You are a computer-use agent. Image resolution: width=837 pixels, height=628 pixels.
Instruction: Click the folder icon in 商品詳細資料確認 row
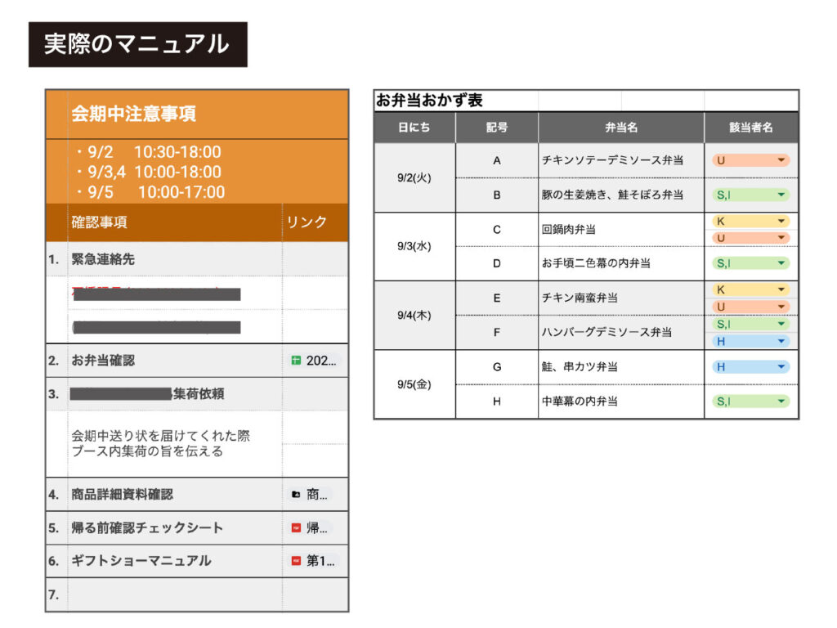click(x=296, y=495)
